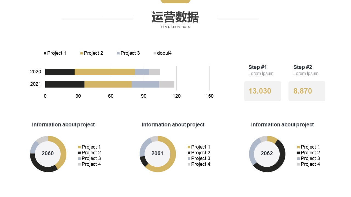Select Project 4 in the 2062 donut legend

point(310,164)
